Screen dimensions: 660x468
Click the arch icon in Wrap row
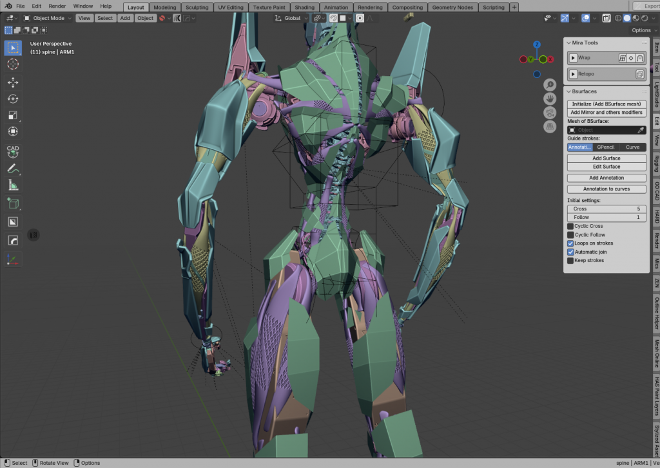[640, 58]
